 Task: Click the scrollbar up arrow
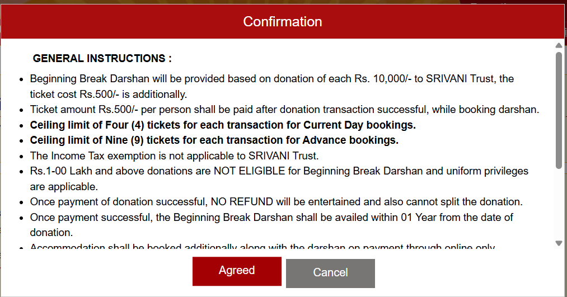[559, 45]
